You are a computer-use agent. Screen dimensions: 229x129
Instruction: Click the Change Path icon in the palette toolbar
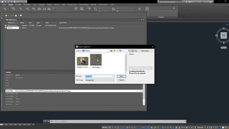16,15
